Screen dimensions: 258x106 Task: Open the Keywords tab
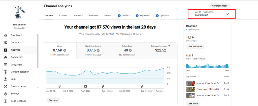[x=143, y=16]
